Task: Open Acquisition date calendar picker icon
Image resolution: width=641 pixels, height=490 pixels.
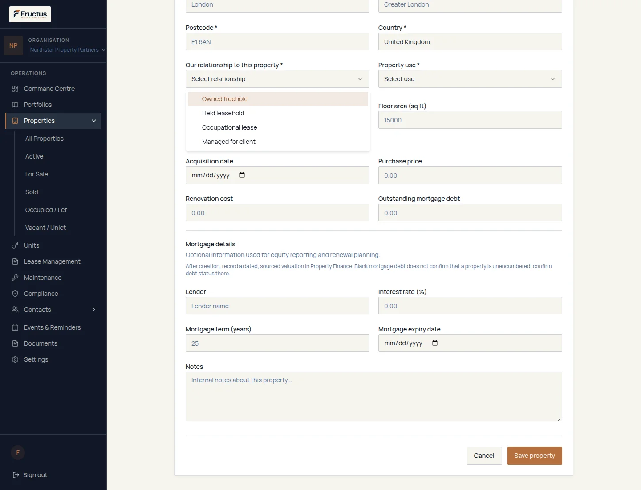Action: (x=242, y=175)
